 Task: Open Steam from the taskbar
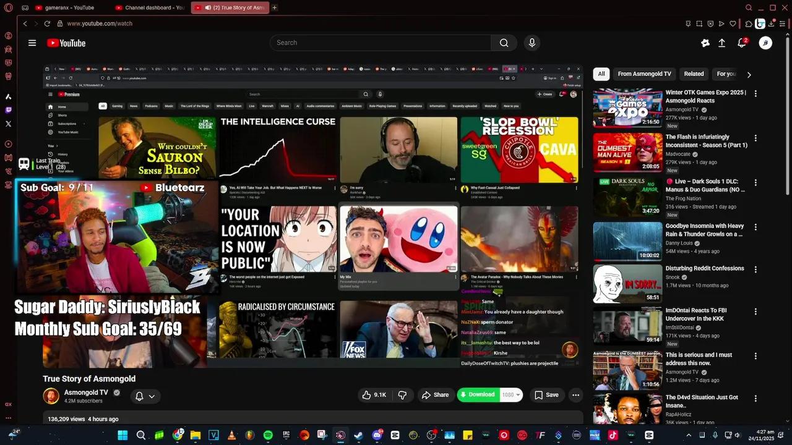point(358,435)
